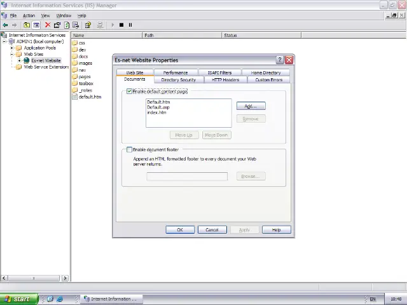This screenshot has height=305, width=407.
Task: Click the Start button on taskbar
Action: point(19,299)
